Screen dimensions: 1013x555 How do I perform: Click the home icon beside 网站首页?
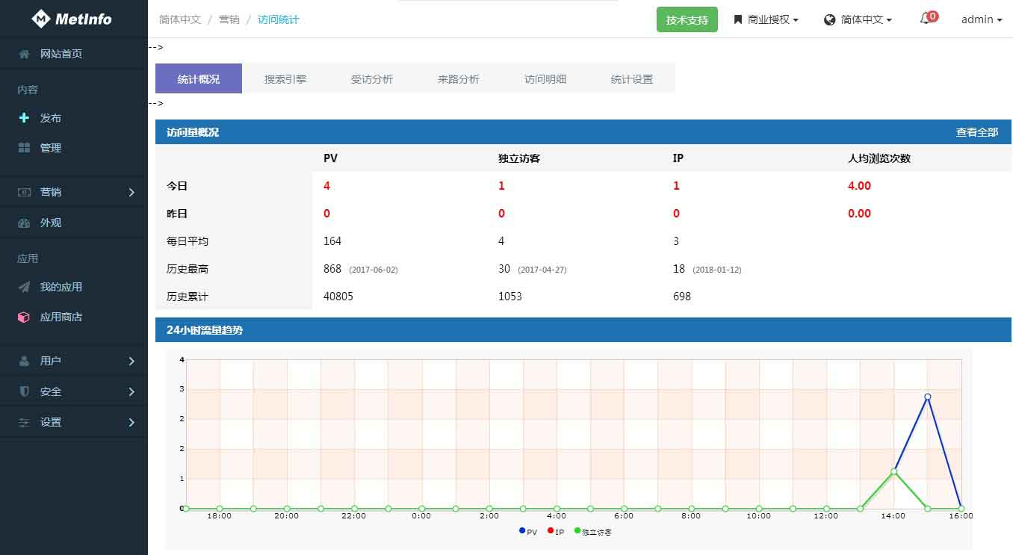[x=25, y=54]
